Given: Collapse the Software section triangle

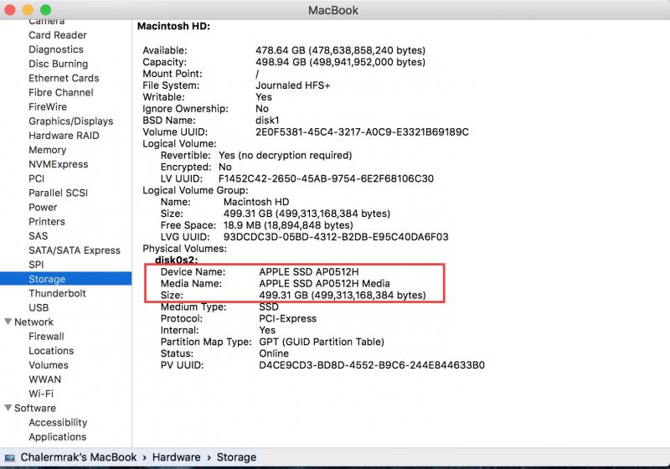Looking at the screenshot, I should tap(8, 408).
